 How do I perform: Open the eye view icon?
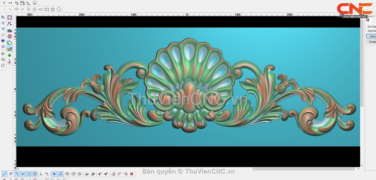tap(3, 41)
